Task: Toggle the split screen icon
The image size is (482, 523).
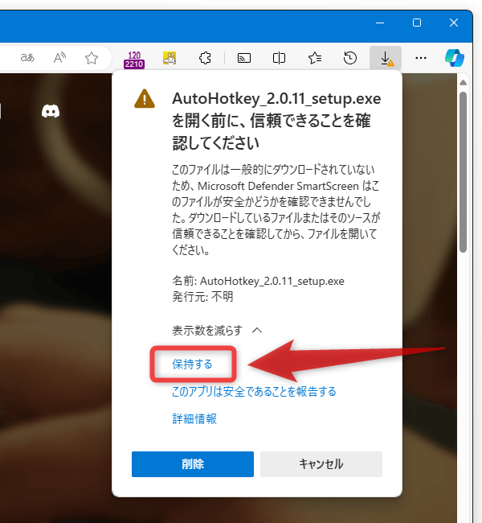Action: [x=279, y=58]
